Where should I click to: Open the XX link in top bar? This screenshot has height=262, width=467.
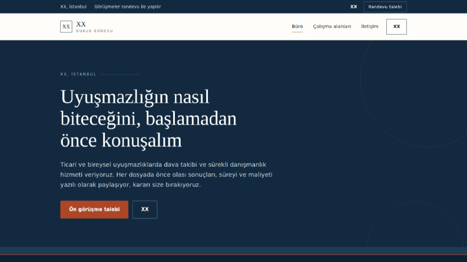[x=353, y=6]
